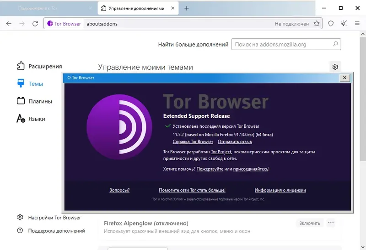Close the О Tor Browser dialog

pos(345,78)
